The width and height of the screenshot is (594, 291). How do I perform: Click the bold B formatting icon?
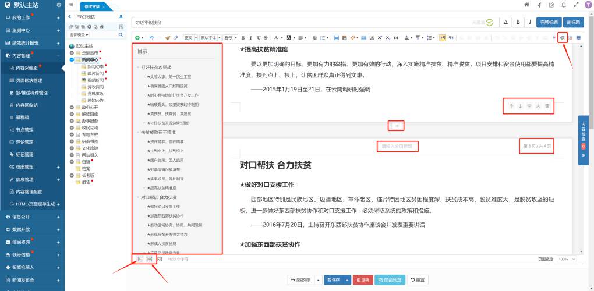243,37
